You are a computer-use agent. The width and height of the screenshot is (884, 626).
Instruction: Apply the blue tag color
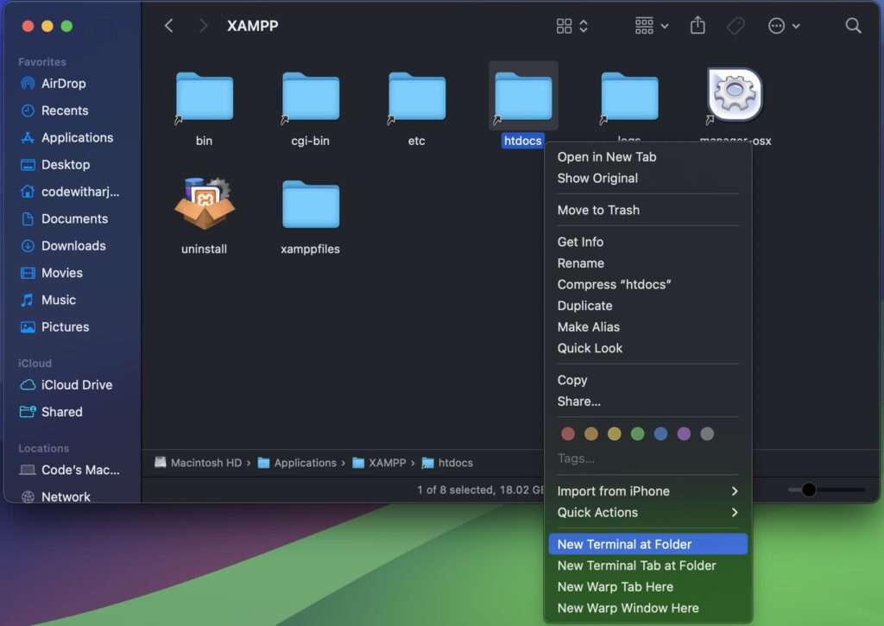[660, 433]
